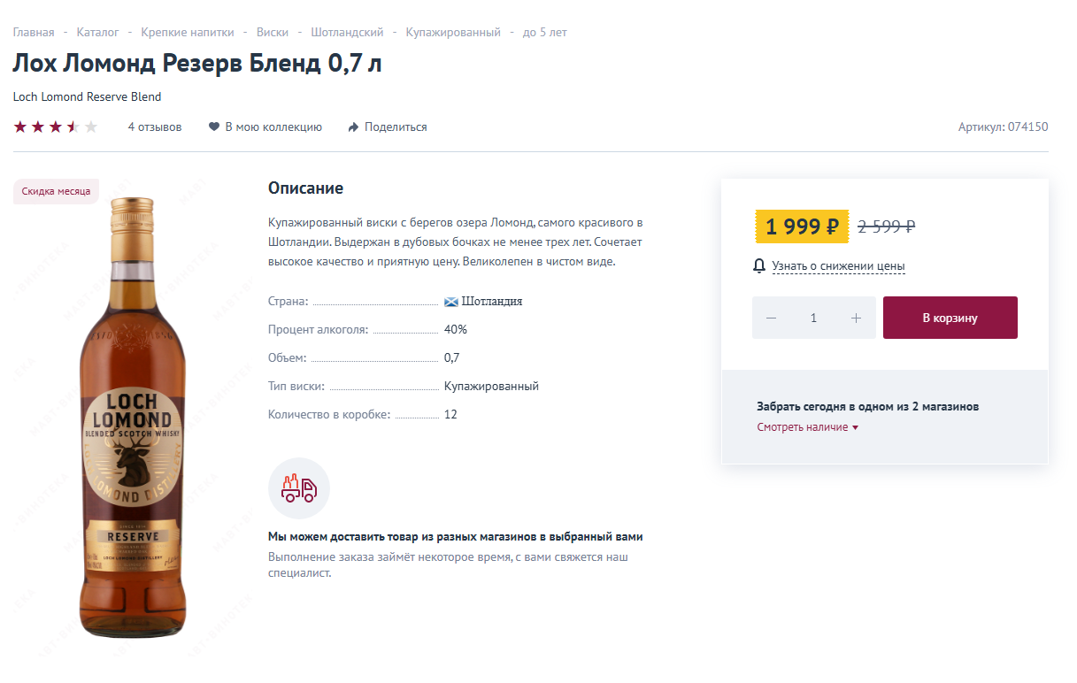This screenshot has width=1077, height=683.
Task: Increase quantity with the plus button
Action: coord(856,318)
